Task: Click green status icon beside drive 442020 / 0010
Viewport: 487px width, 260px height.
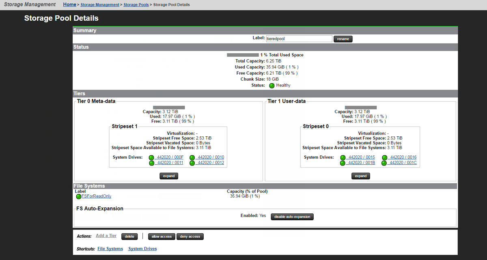Action: click(192, 158)
